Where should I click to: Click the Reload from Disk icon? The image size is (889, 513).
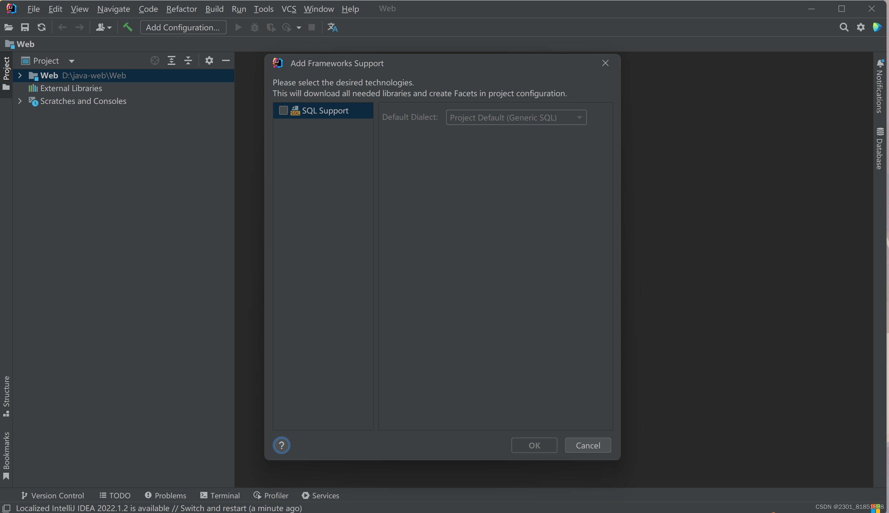(x=42, y=27)
